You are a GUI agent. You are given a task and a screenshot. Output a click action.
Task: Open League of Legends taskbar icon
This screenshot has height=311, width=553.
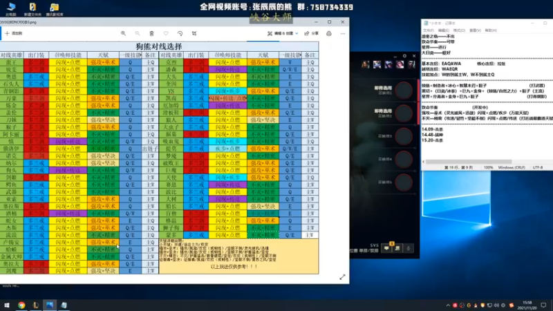tap(36, 305)
